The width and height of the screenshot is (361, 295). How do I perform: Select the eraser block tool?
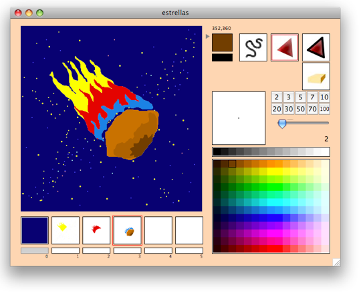click(x=316, y=76)
